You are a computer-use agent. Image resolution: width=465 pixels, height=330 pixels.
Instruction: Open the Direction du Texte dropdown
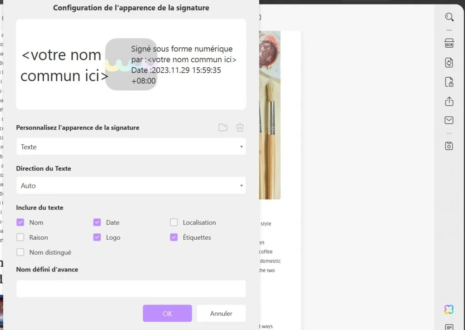pos(131,185)
